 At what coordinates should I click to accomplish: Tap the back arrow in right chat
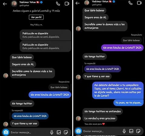[x=77, y=3]
